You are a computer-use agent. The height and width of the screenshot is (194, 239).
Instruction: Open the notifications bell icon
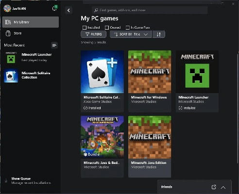(x=54, y=8)
